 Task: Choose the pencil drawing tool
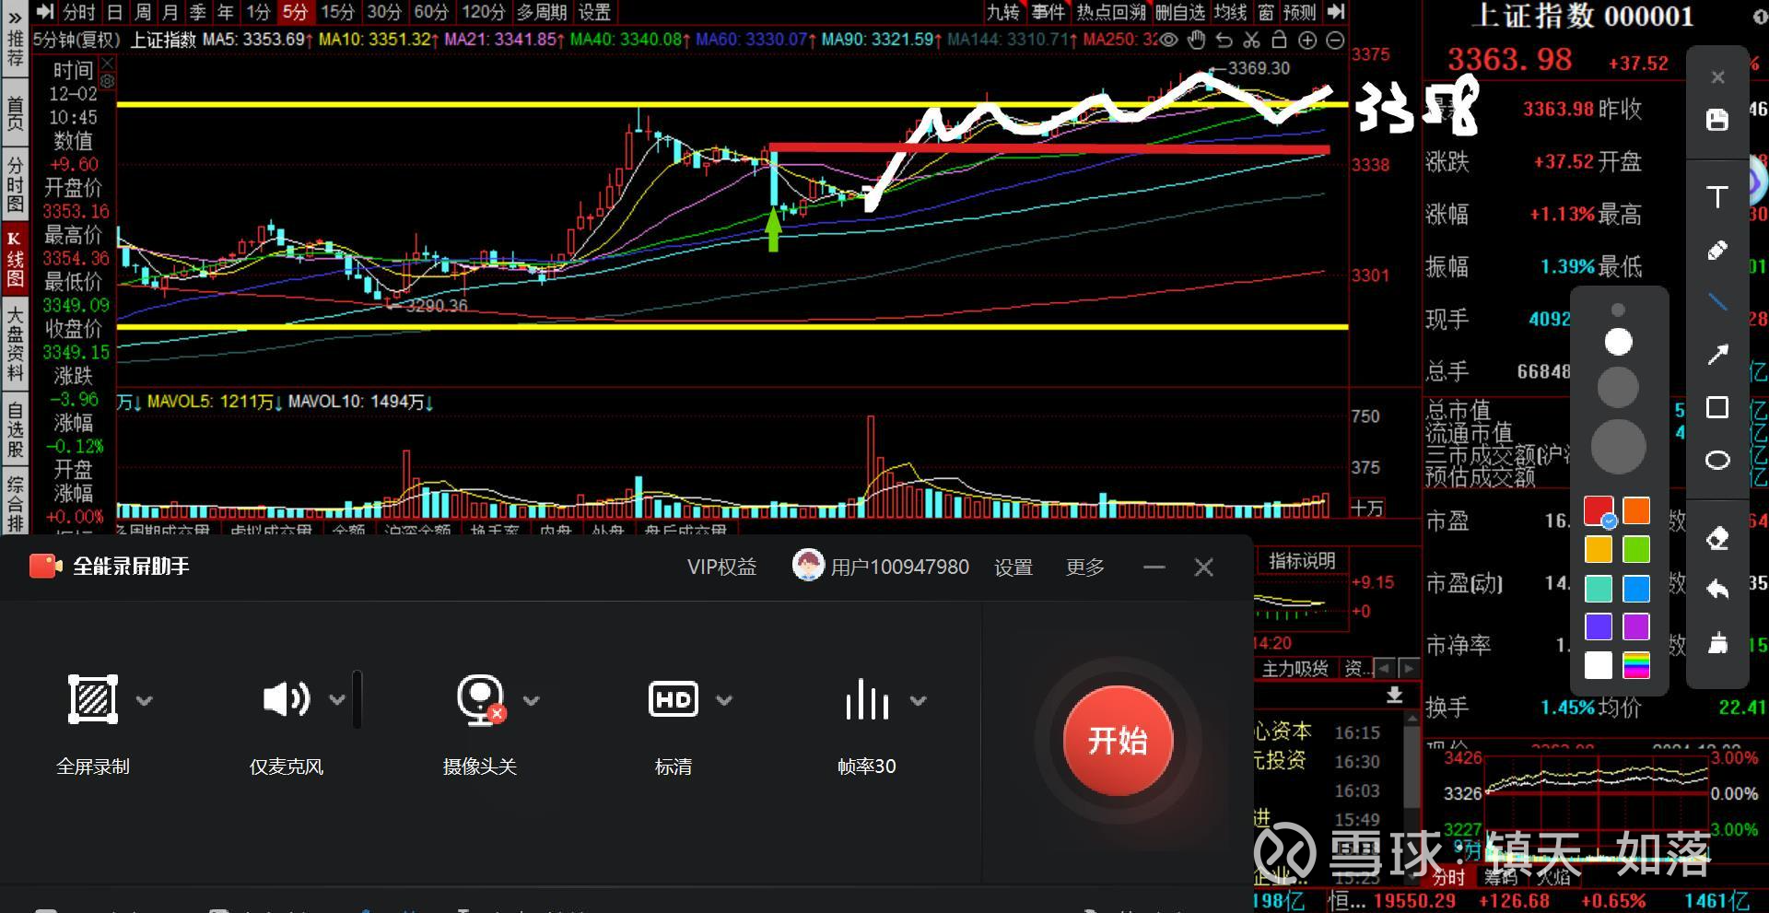pyautogui.click(x=1717, y=250)
